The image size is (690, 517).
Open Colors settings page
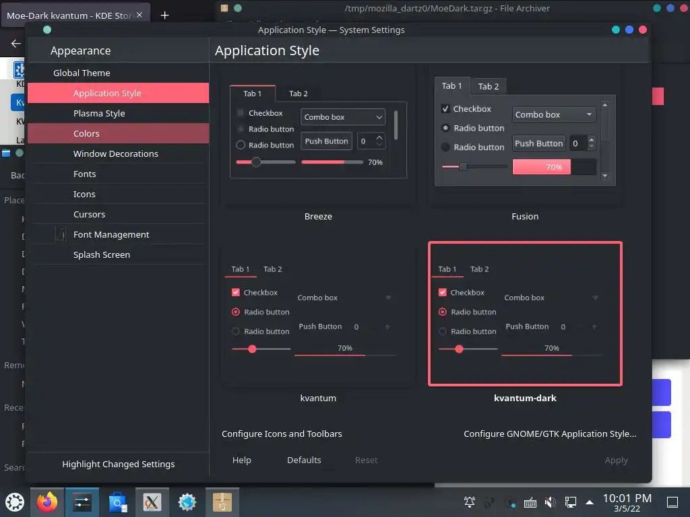click(118, 134)
